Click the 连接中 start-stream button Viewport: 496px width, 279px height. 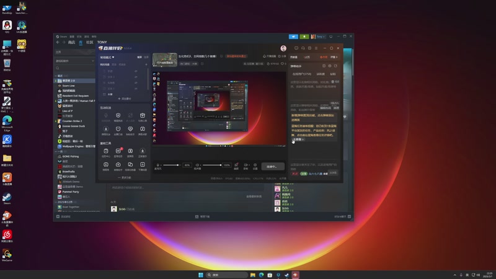pyautogui.click(x=273, y=166)
